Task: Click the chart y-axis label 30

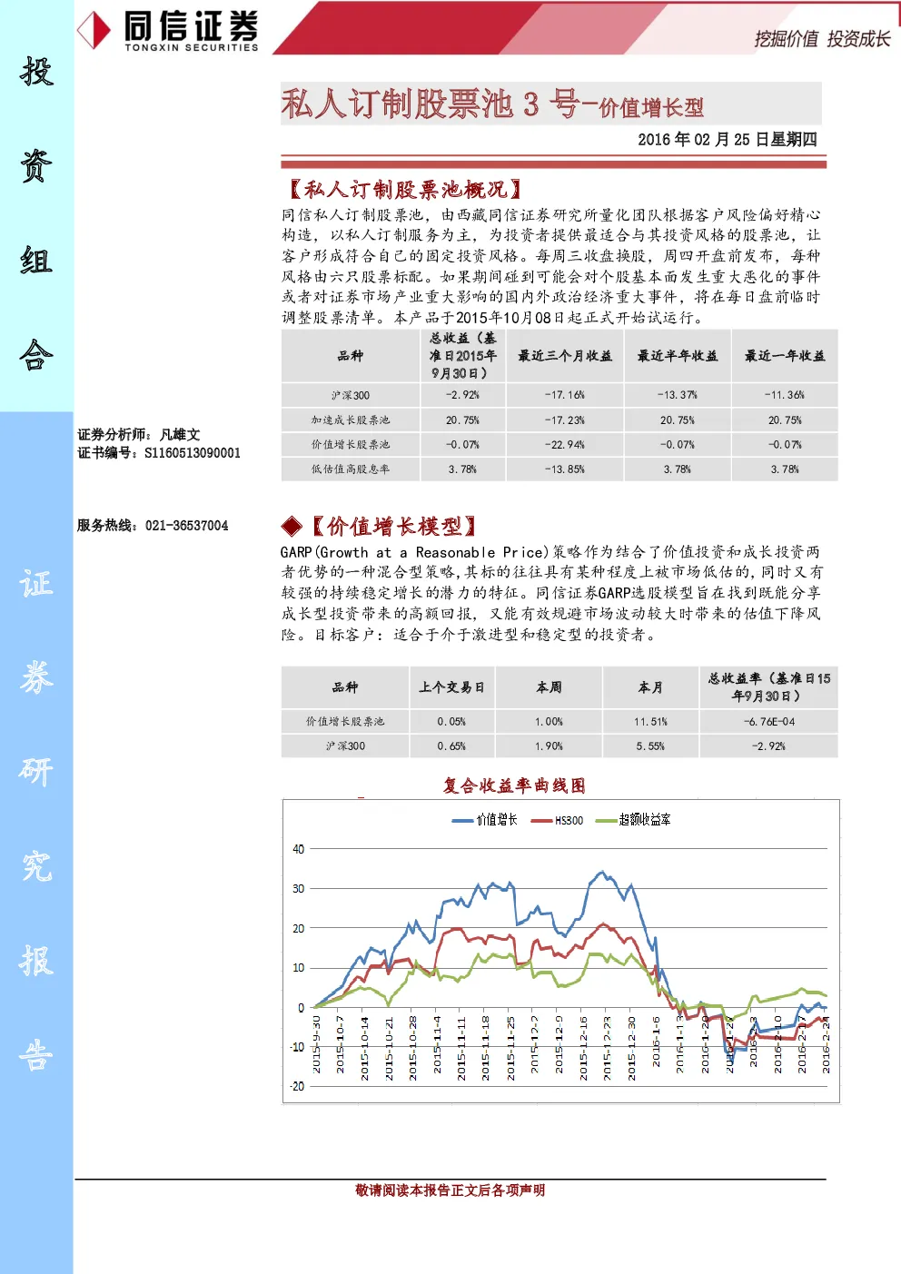Action: (x=298, y=888)
